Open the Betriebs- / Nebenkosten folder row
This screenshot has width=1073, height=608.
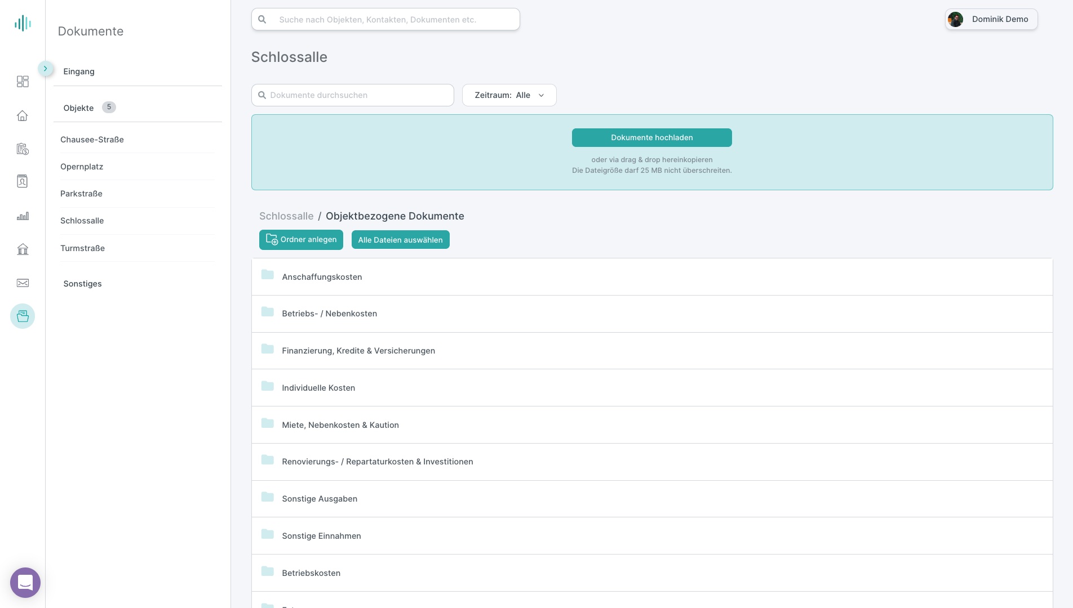652,314
